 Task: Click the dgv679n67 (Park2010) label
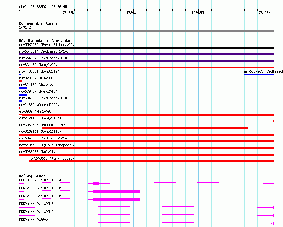coord(38,91)
